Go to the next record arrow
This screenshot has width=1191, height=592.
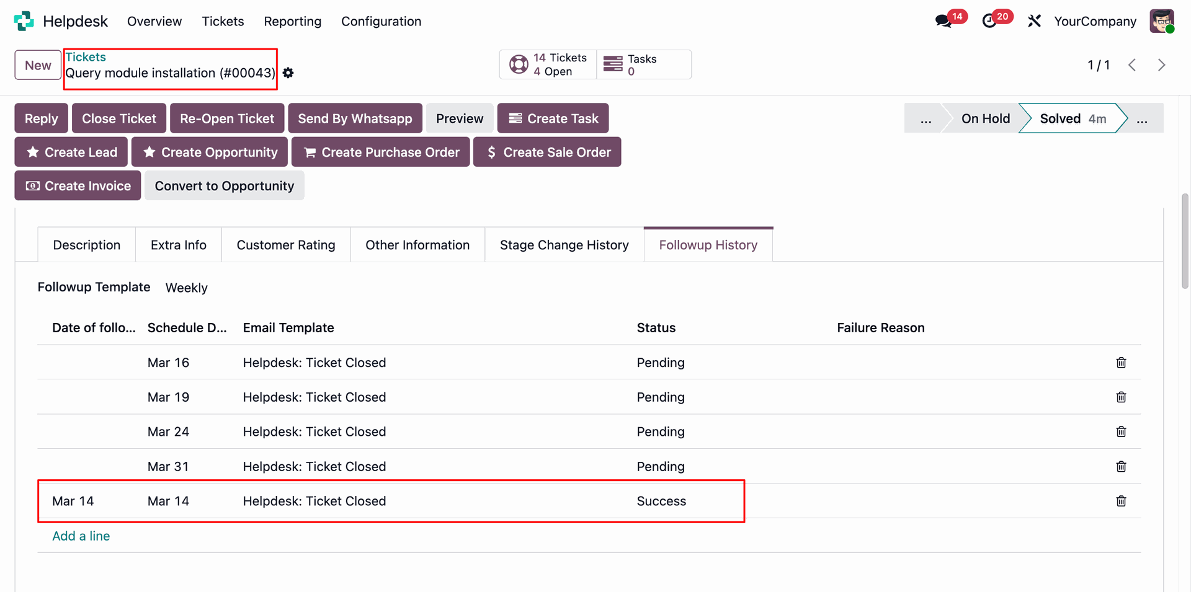[1161, 65]
